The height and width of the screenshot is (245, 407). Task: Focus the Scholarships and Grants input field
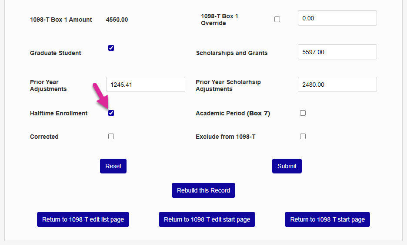click(337, 52)
